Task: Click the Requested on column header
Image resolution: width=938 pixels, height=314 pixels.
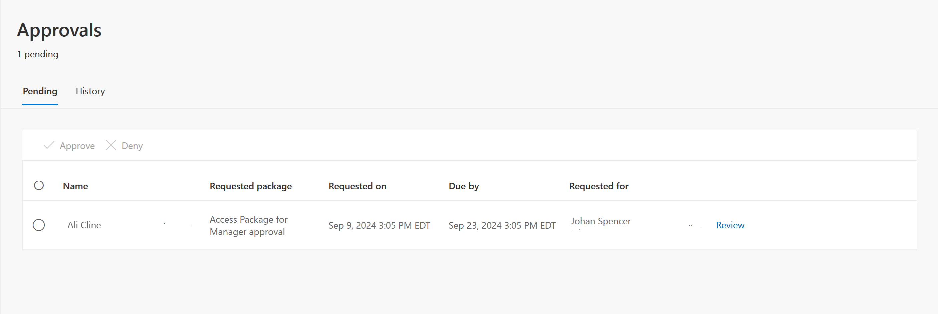Action: tap(357, 186)
